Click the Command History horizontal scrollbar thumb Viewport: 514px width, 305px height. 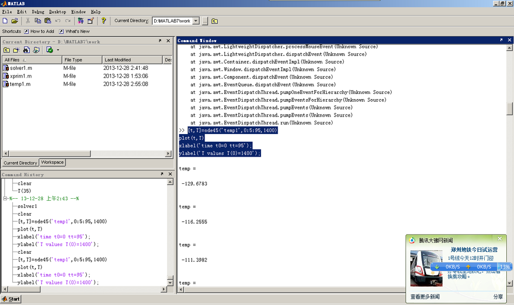(24, 290)
